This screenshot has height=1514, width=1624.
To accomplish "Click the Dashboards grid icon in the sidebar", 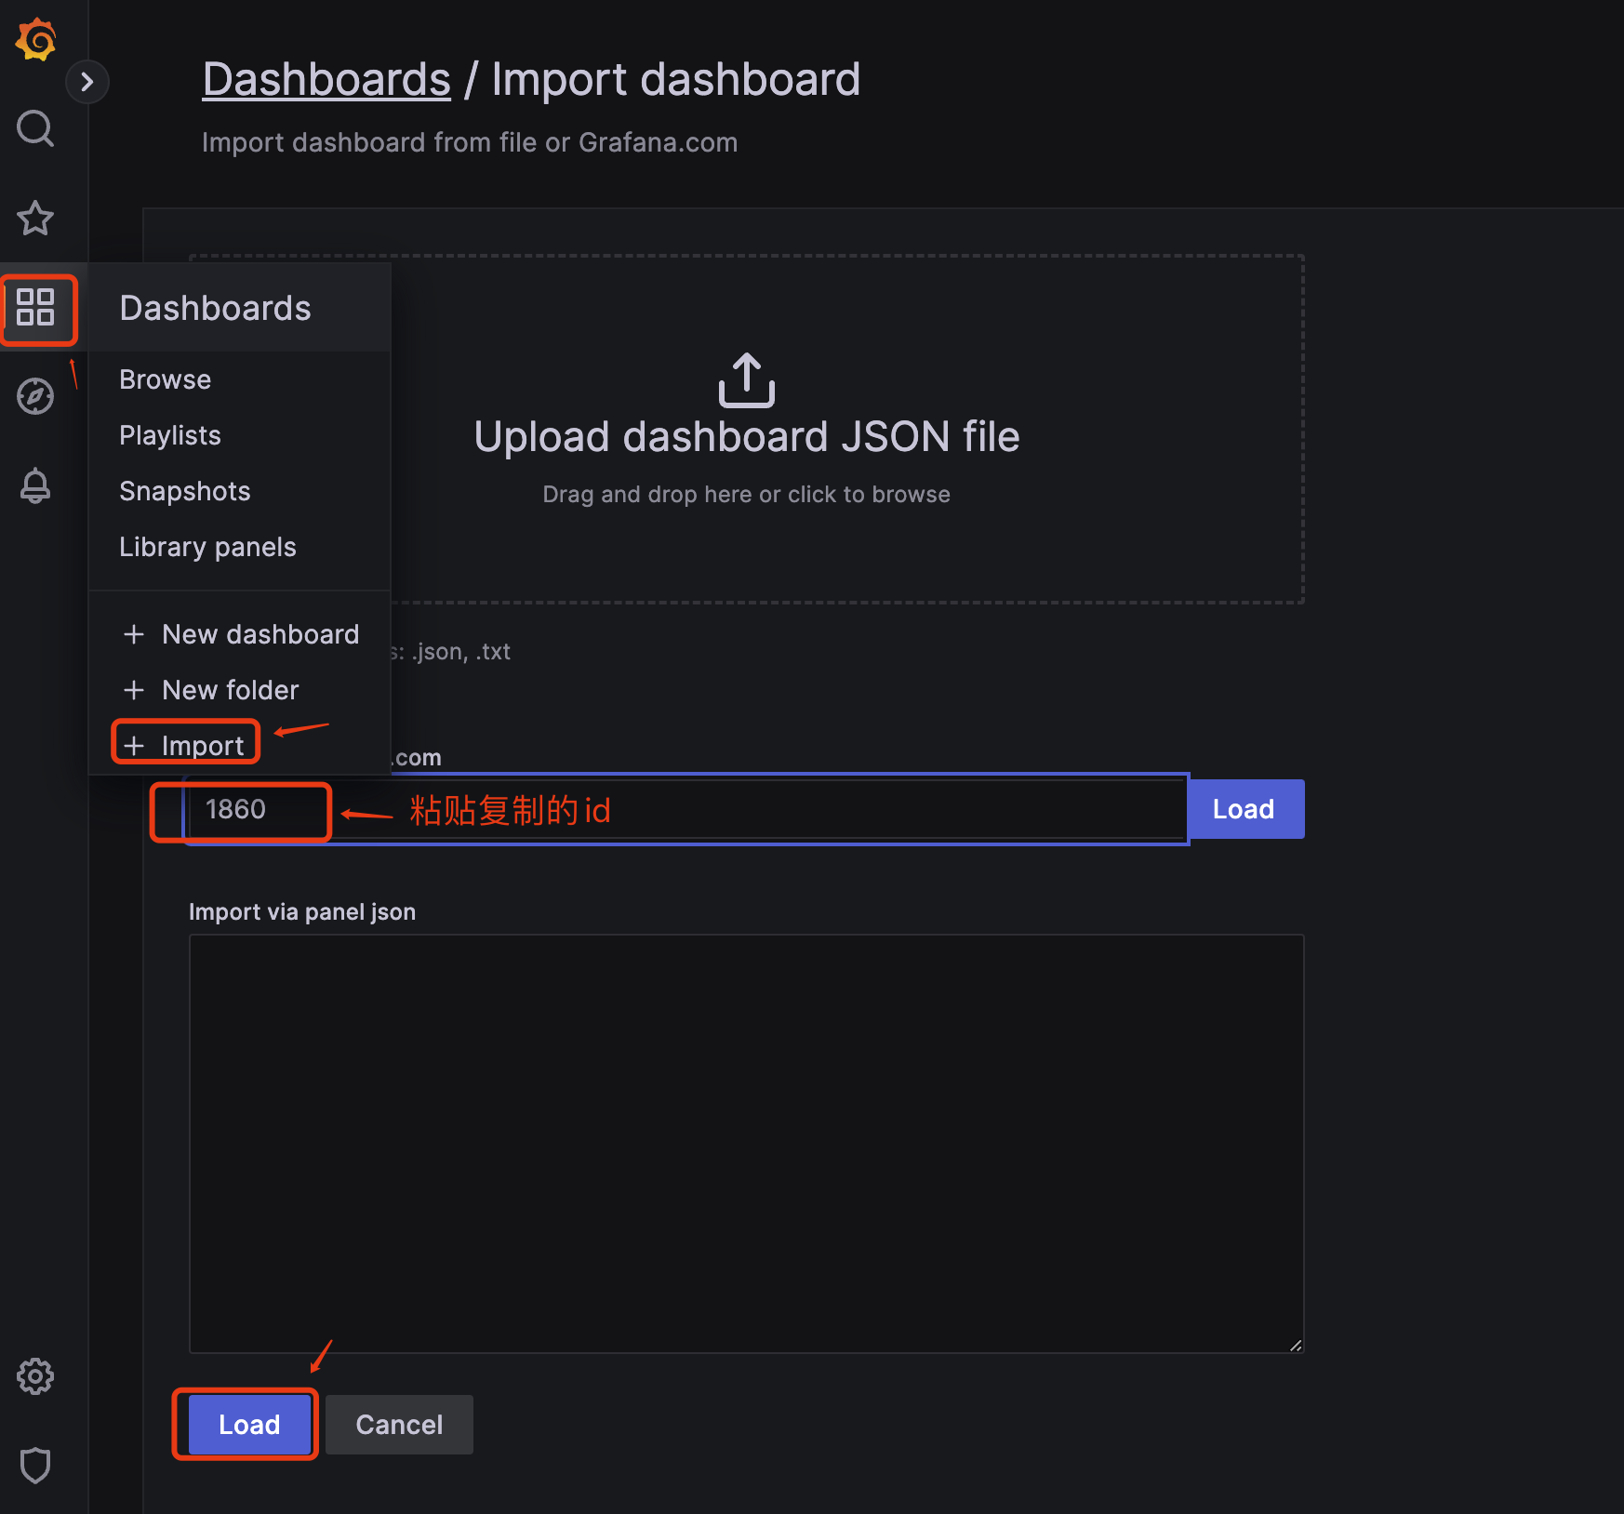I will [x=35, y=307].
